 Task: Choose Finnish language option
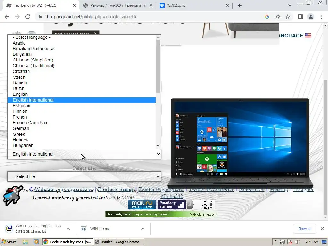click(x=82, y=111)
